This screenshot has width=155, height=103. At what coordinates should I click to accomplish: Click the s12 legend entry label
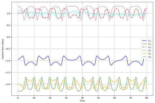click(150, 51)
